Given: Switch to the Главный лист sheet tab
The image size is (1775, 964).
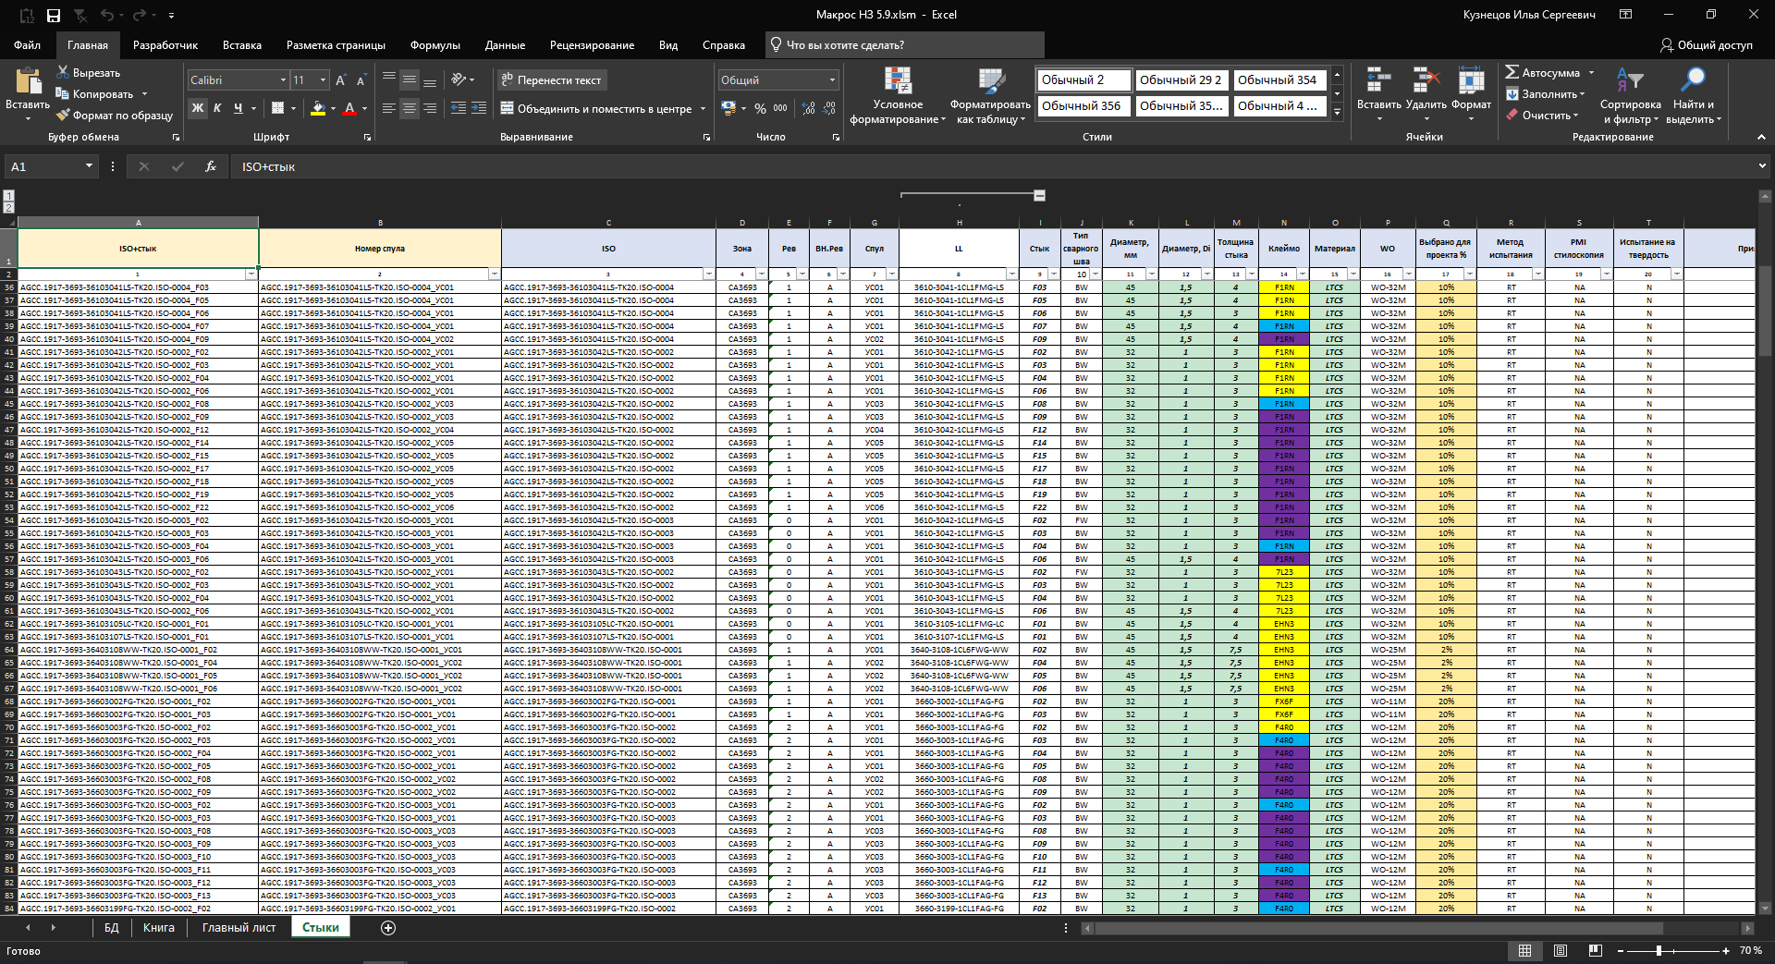Looking at the screenshot, I should [x=239, y=928].
